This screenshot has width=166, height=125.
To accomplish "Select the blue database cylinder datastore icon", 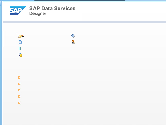I will [x=20, y=48].
